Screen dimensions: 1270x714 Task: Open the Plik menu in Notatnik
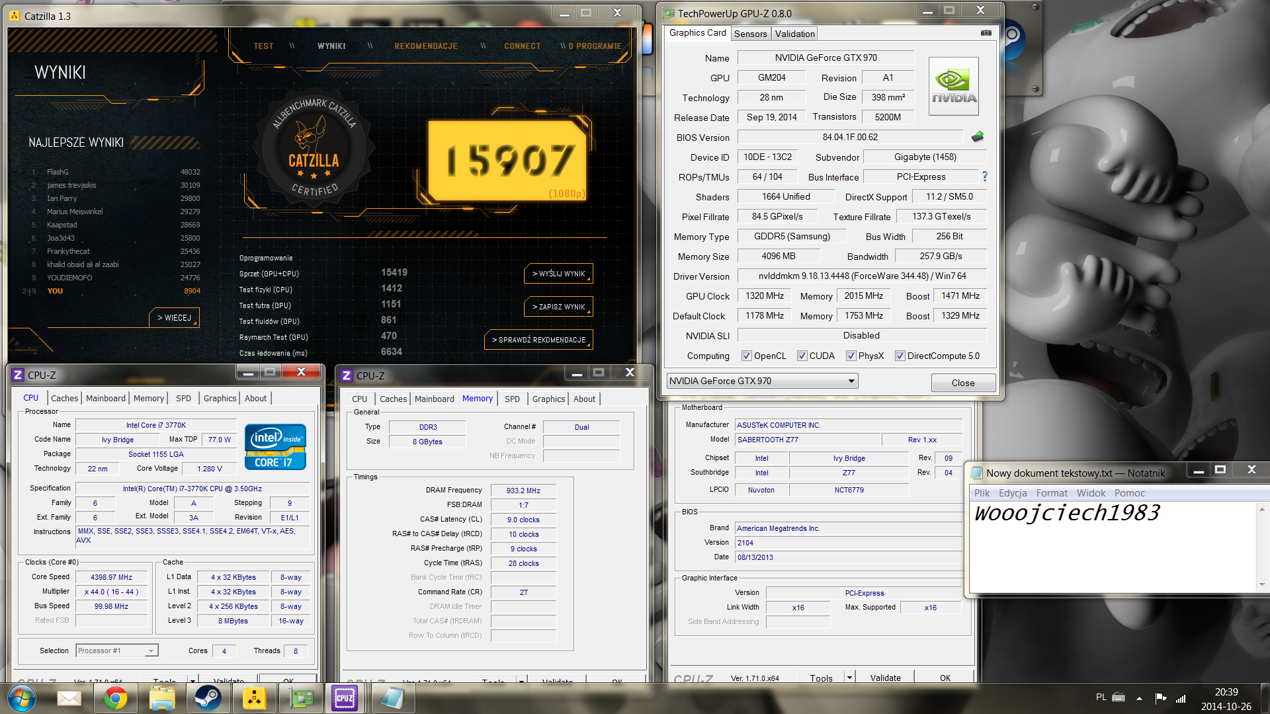pyautogui.click(x=982, y=493)
